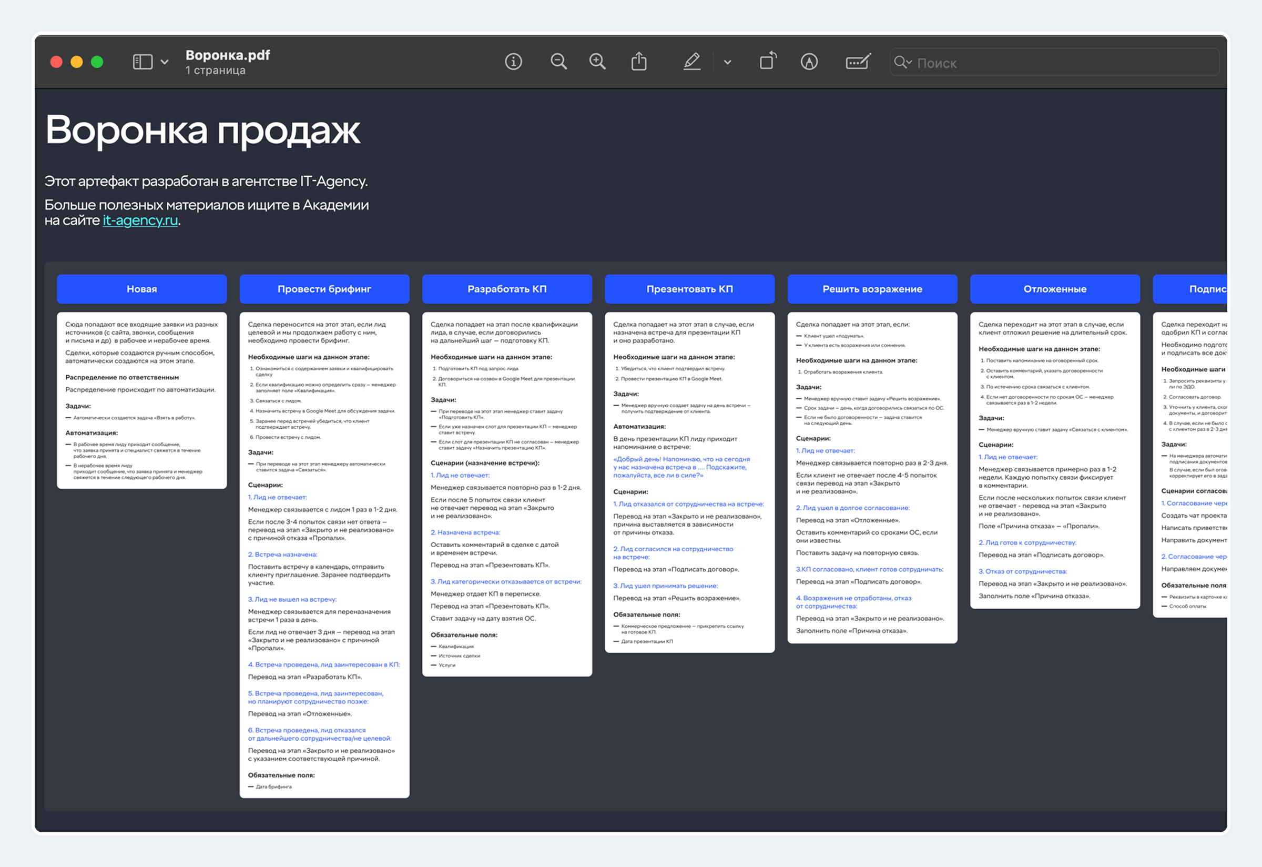1262x867 pixels.
Task: Open the Share menu
Action: point(638,62)
